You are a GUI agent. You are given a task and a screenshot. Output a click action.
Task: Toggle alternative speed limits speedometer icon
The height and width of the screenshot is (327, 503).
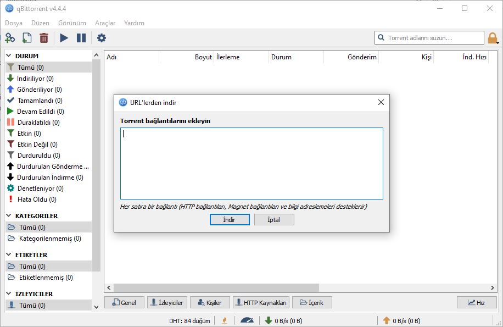click(x=247, y=320)
